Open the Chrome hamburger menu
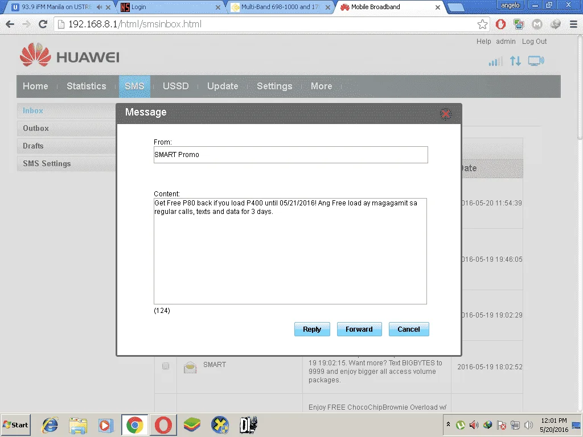Screen dimensions: 583x437 [x=573, y=24]
